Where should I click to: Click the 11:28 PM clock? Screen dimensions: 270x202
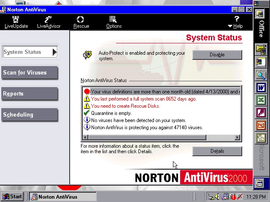[256, 197]
